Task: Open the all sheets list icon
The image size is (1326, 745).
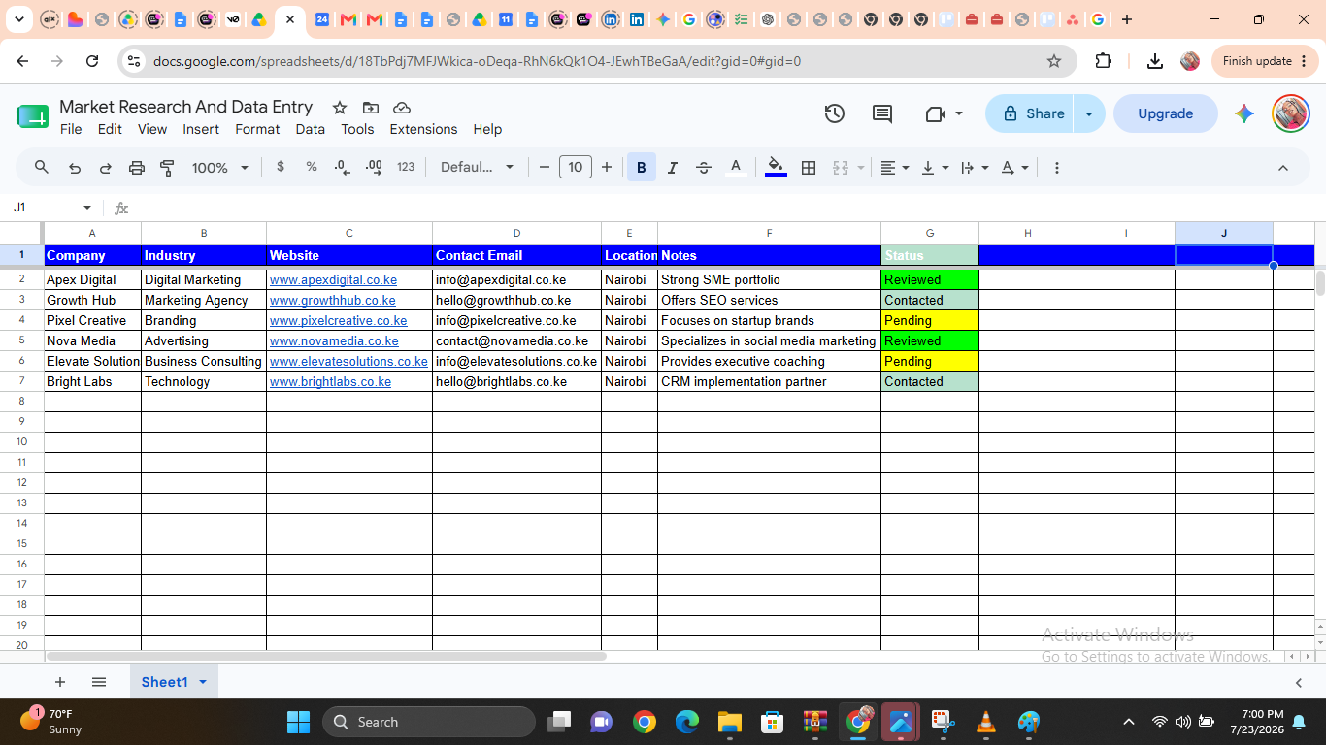Action: click(x=99, y=682)
